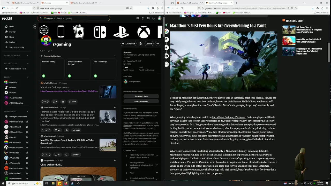Toggle favorite star for r/ApexUncovered
The width and height of the screenshot is (331, 186).
pyautogui.click(x=27, y=148)
